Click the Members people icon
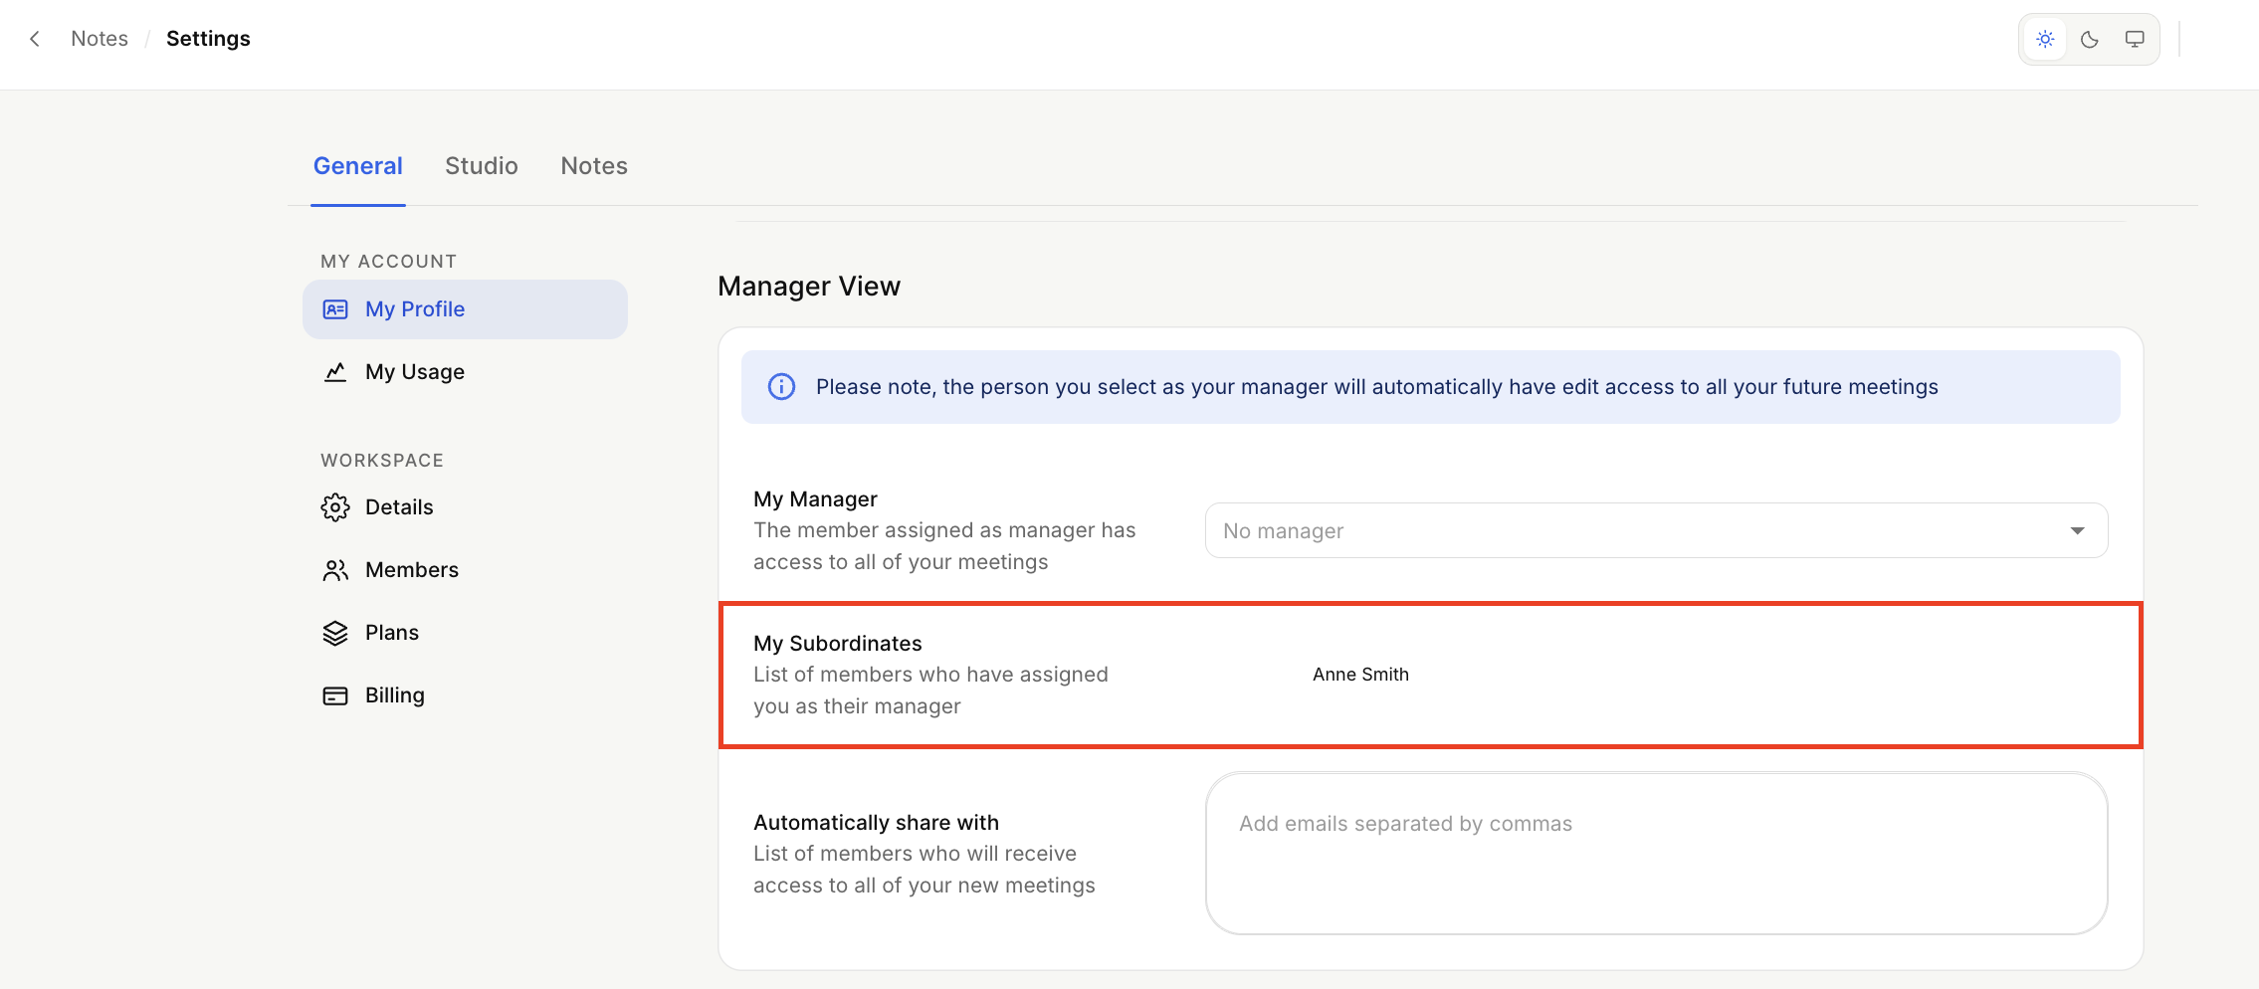 pos(335,570)
